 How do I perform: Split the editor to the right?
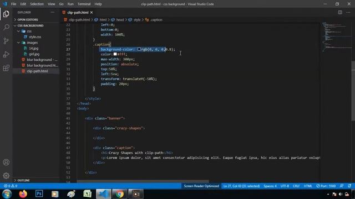click(x=340, y=12)
